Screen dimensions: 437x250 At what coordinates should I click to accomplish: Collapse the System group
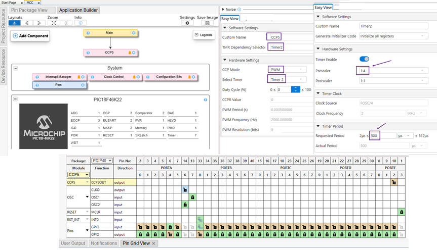pyautogui.click(x=15, y=68)
